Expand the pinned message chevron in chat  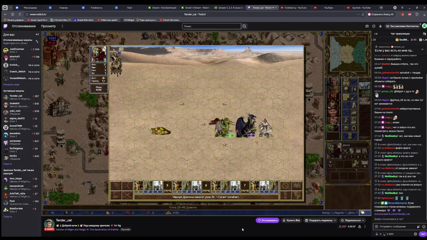(422, 49)
